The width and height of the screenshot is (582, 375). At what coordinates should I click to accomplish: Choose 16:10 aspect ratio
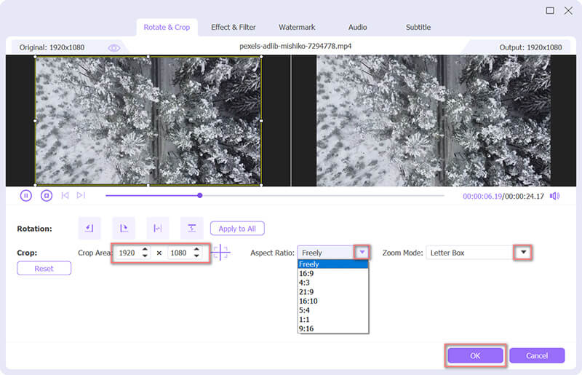333,301
